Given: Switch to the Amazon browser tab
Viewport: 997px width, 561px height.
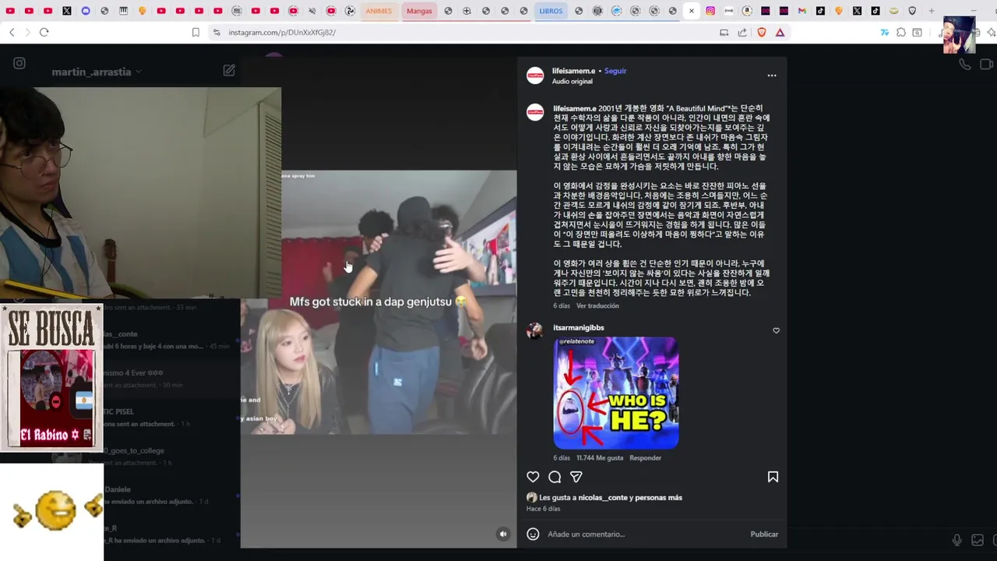Looking at the screenshot, I should 747,11.
